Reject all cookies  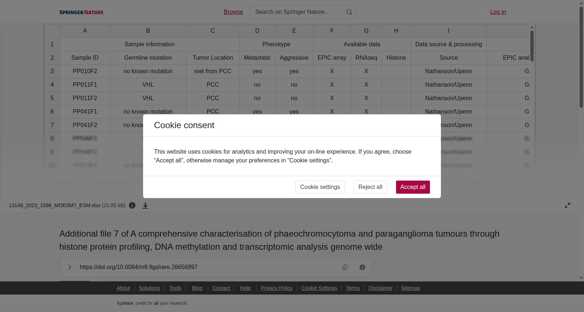point(370,187)
